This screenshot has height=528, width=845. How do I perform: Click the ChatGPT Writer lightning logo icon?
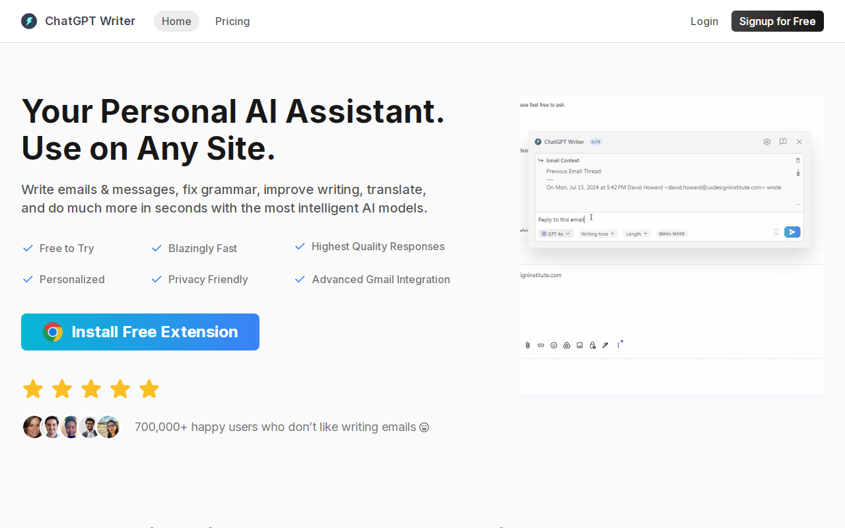pos(29,21)
